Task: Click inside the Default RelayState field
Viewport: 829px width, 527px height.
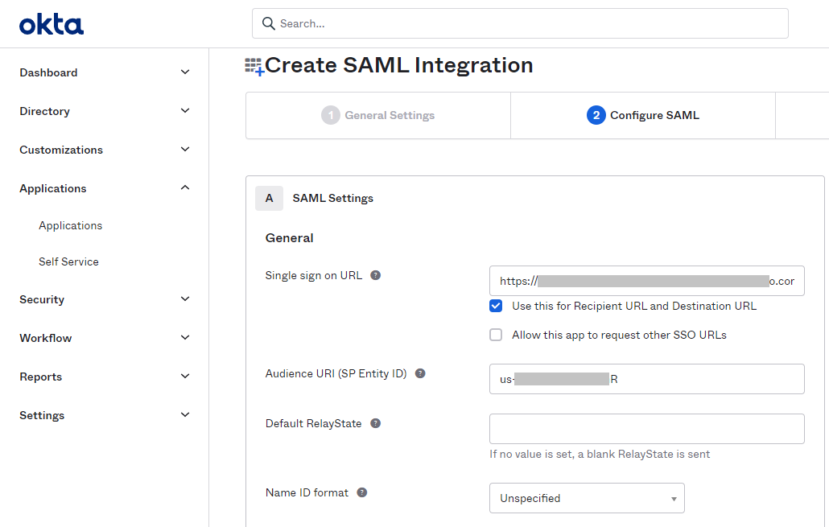Action: coord(646,428)
